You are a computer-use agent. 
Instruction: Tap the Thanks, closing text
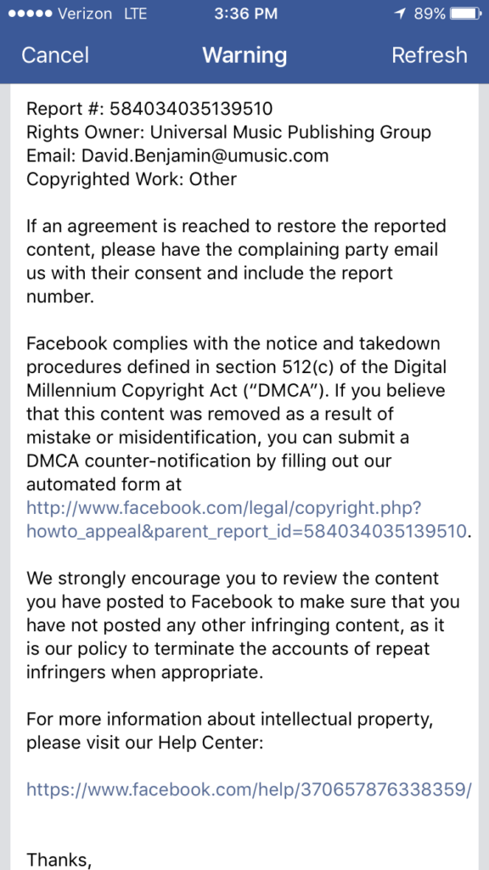(x=59, y=860)
